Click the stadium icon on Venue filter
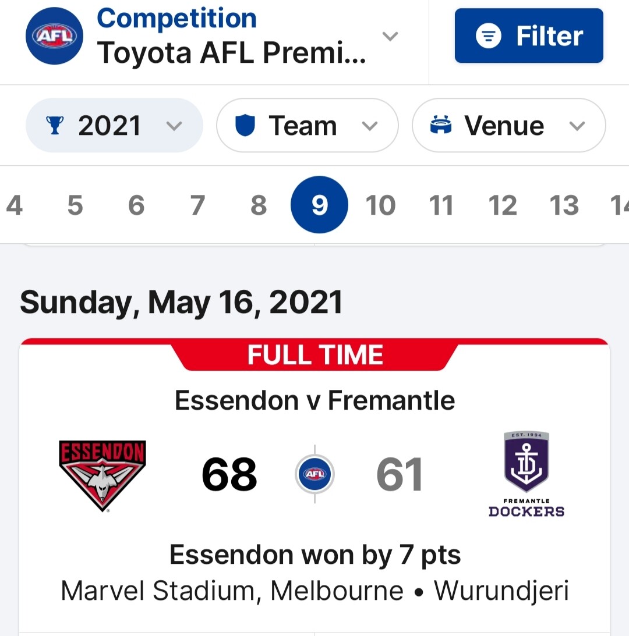 [x=441, y=126]
